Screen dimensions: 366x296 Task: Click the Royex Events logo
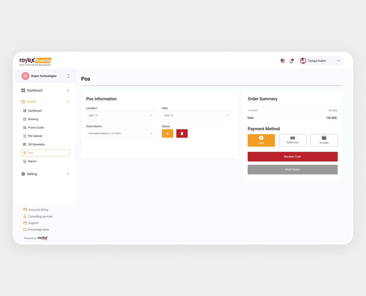click(x=35, y=61)
